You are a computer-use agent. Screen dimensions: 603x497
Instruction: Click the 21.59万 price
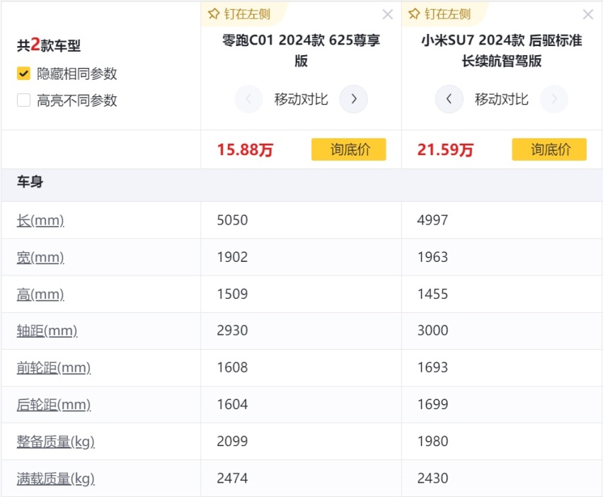[x=445, y=149]
